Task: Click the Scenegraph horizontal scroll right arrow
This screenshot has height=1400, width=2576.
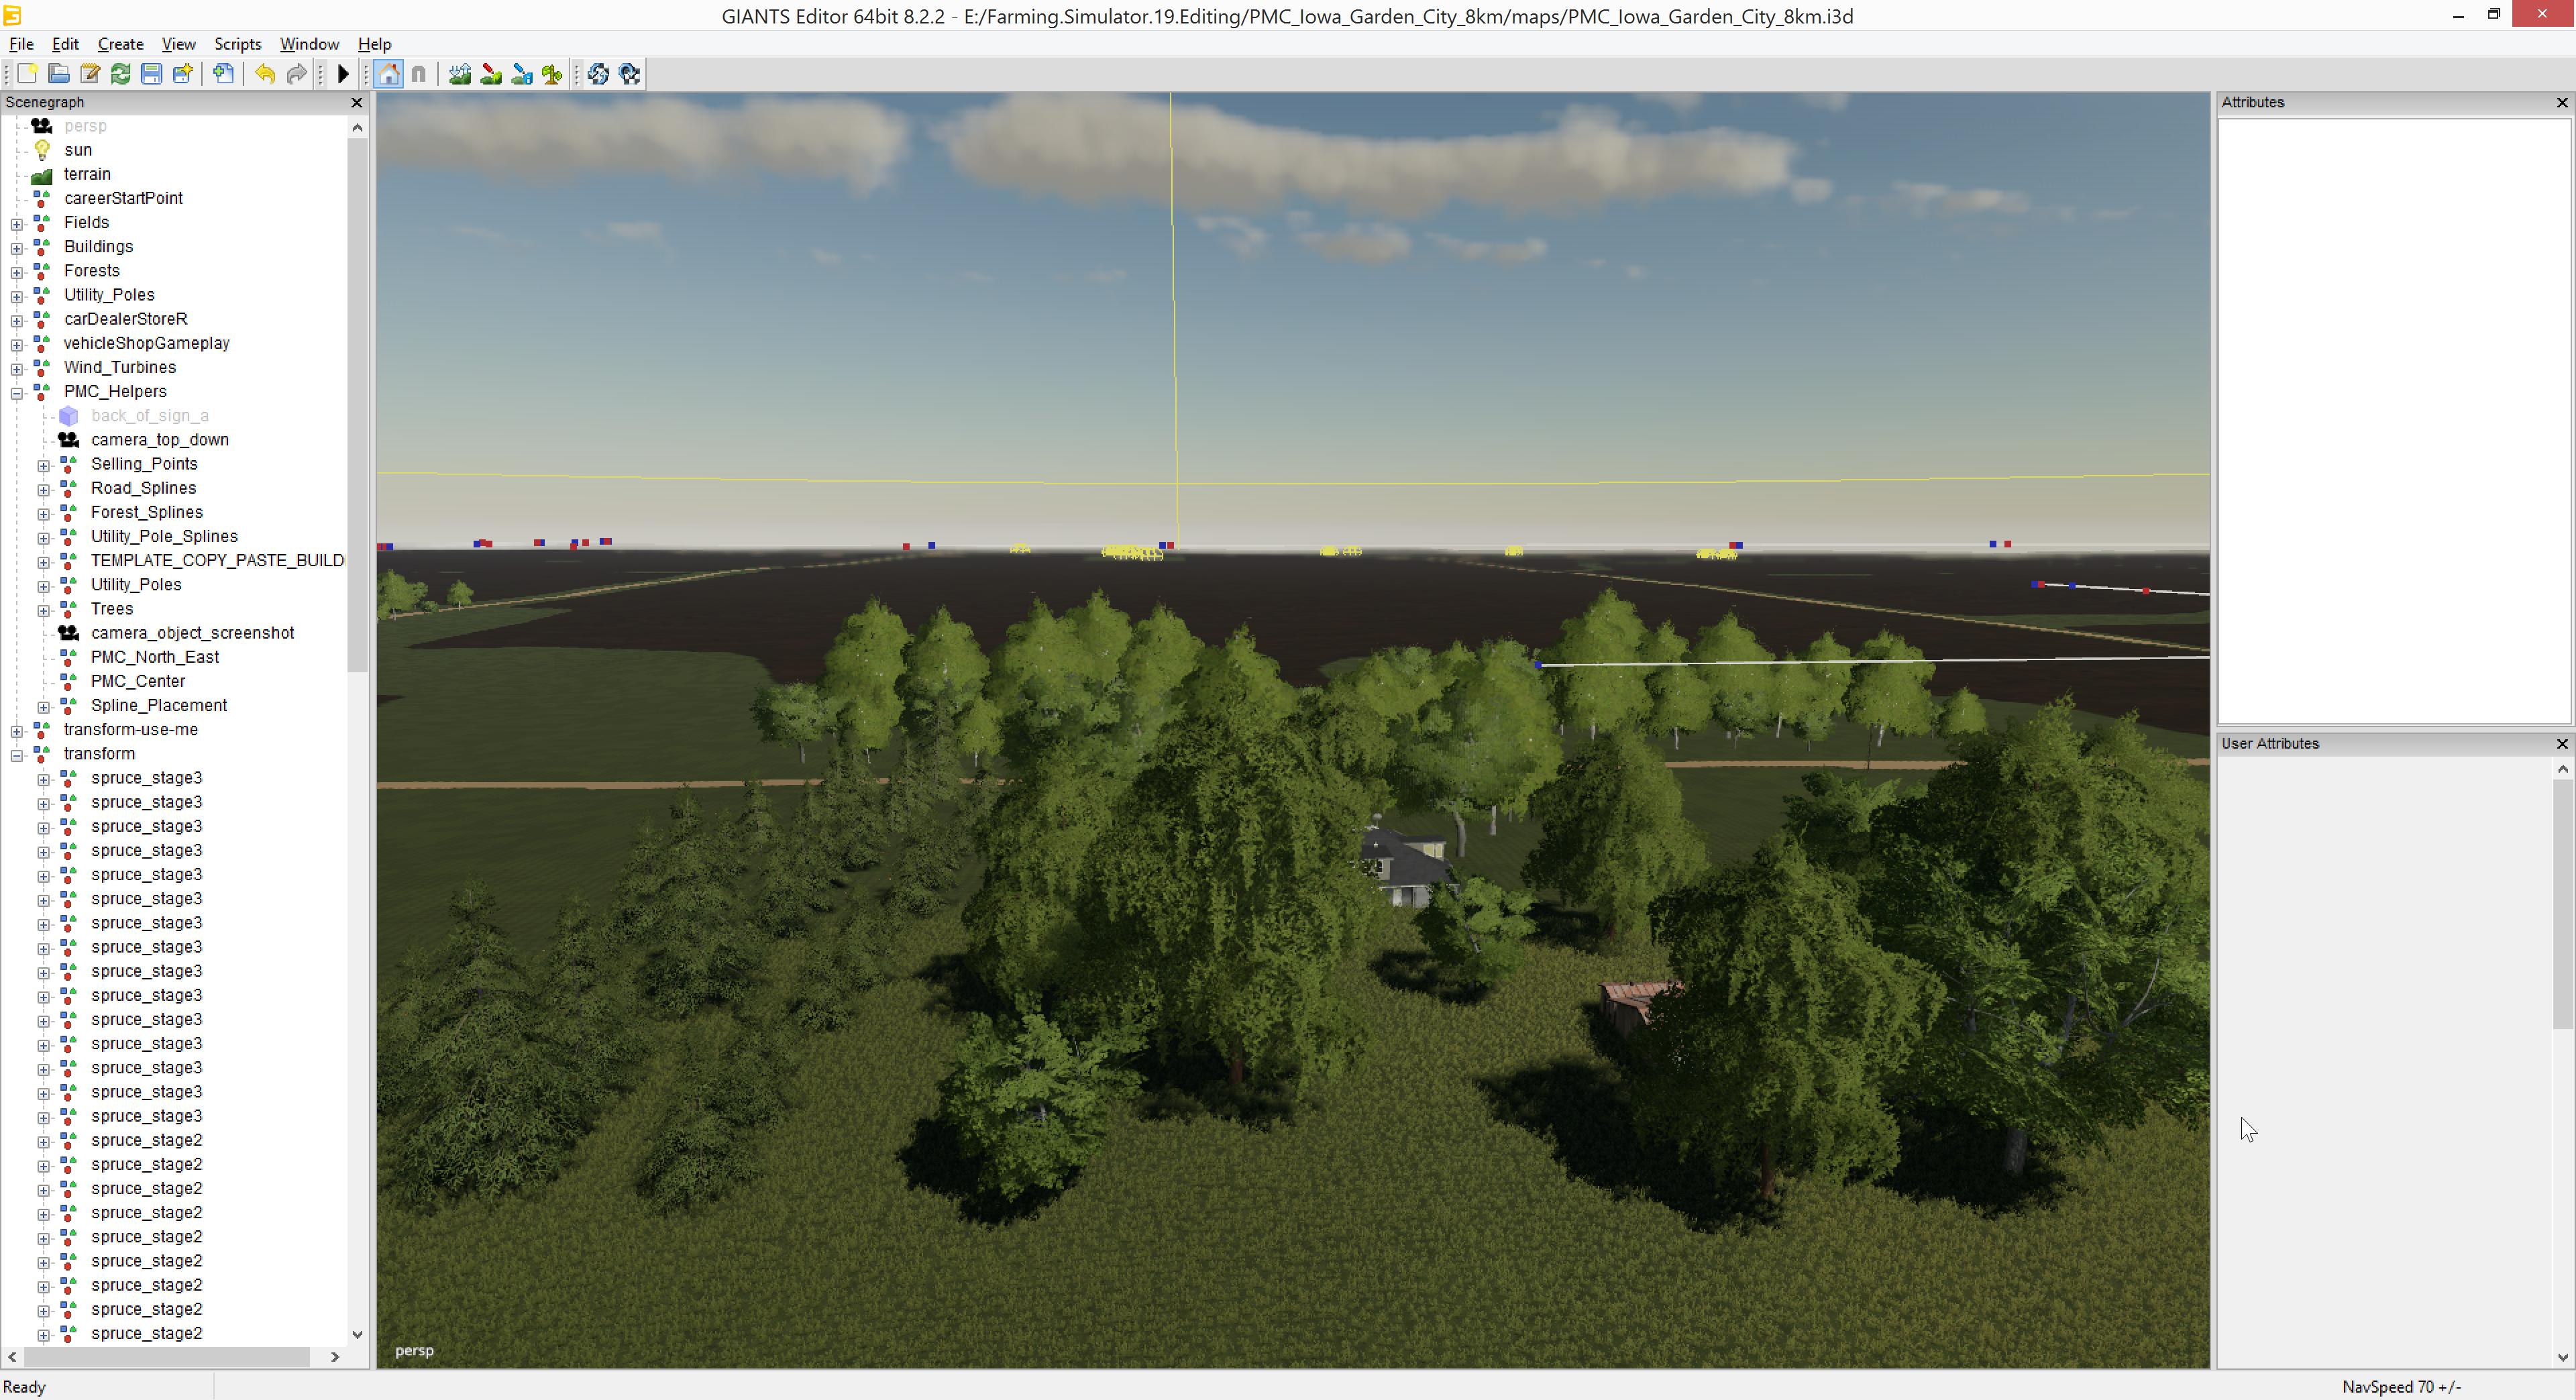Action: pyautogui.click(x=335, y=1357)
